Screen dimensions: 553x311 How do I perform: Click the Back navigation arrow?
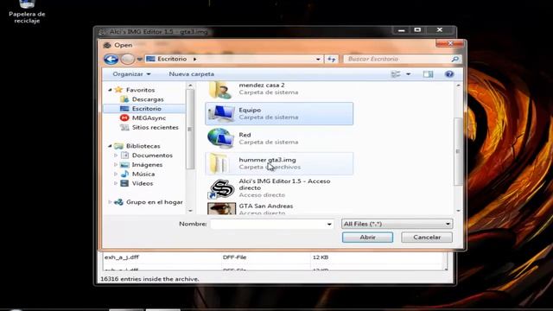(x=111, y=60)
